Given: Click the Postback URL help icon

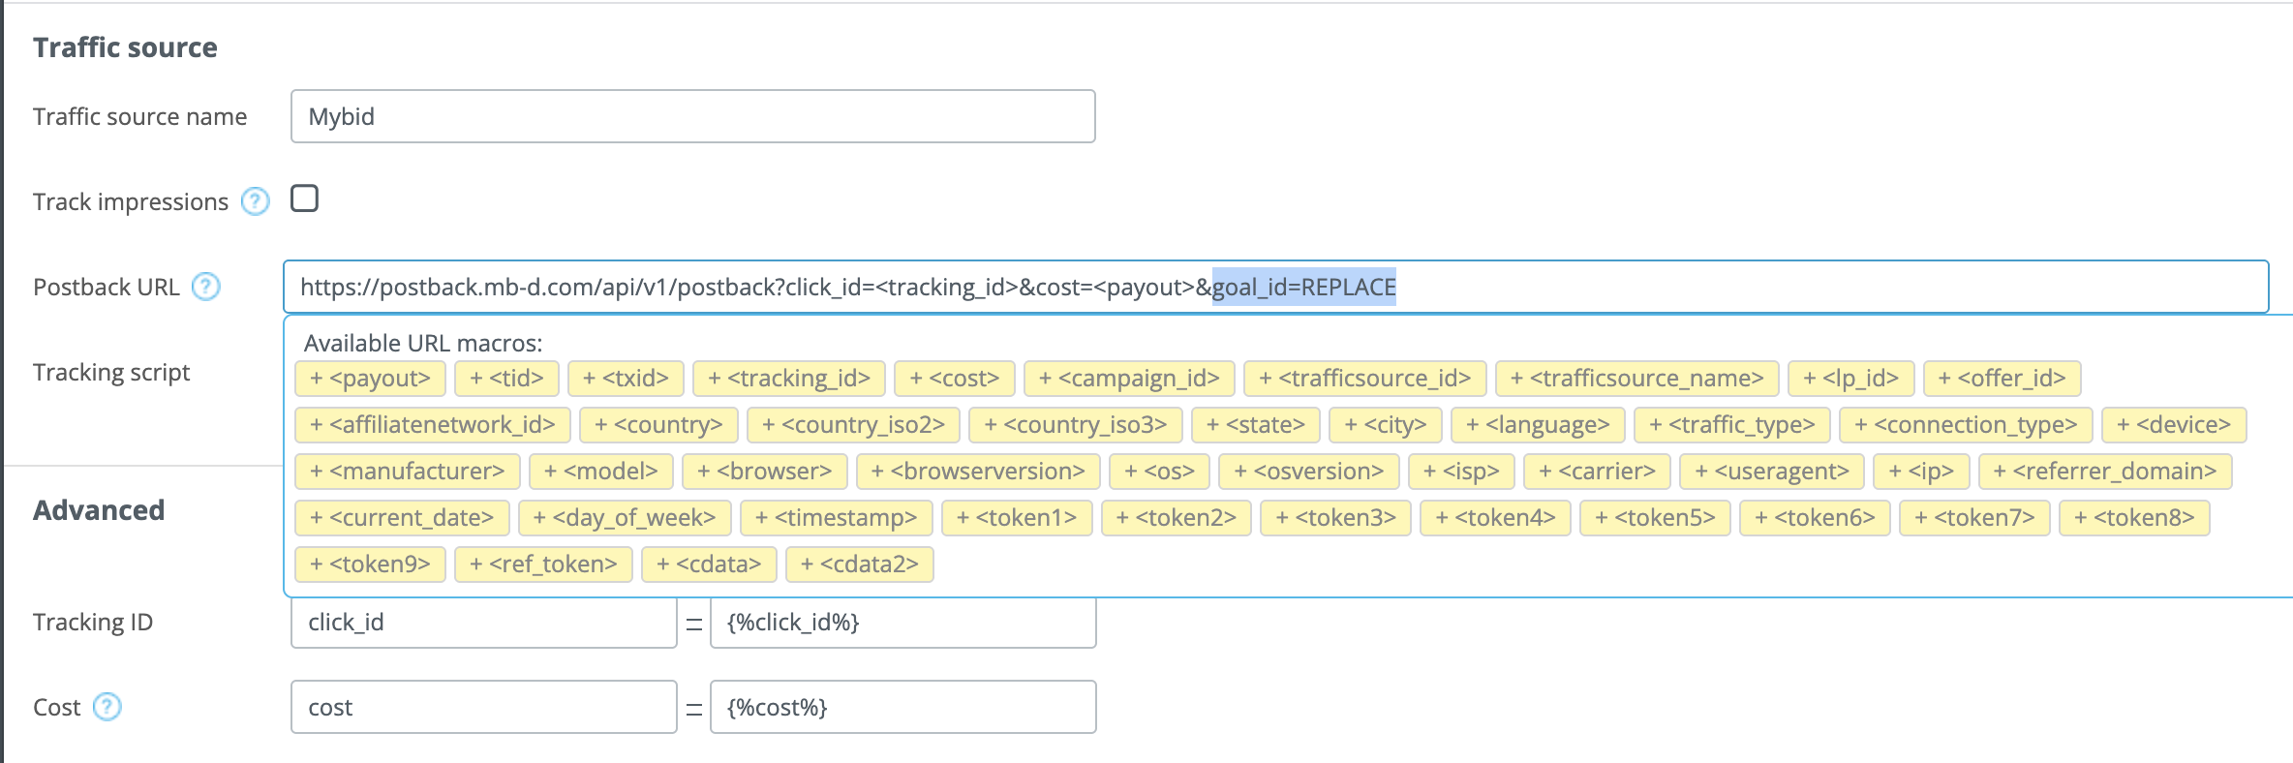Looking at the screenshot, I should click(x=205, y=287).
